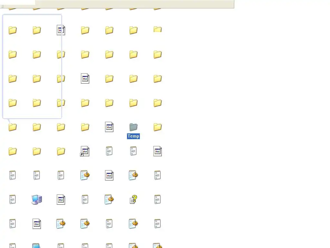This screenshot has height=248, width=330.
Task: Select the text document immediately right of shortcut file
Action: click(109, 151)
